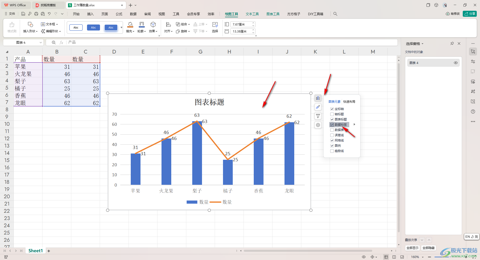Switch to the Insert (插入) ribbon tab
The image size is (480, 260).
90,14
